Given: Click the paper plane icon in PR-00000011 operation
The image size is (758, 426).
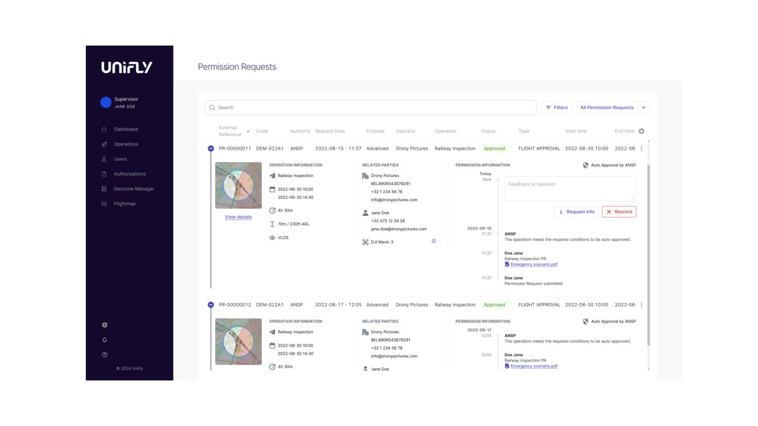Looking at the screenshot, I should click(x=272, y=176).
